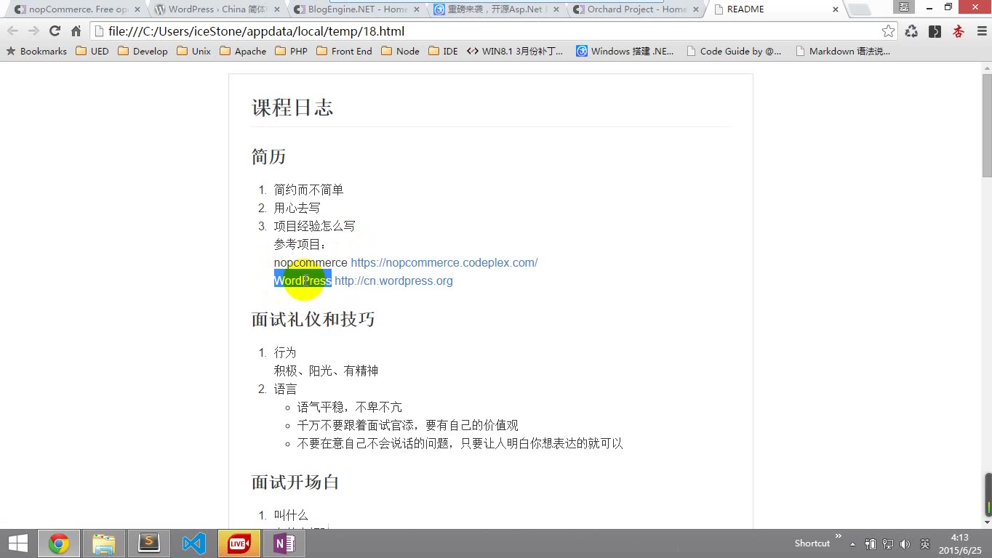The width and height of the screenshot is (992, 558).
Task: Open the LIVE recorder app in the taskbar
Action: pyautogui.click(x=239, y=543)
